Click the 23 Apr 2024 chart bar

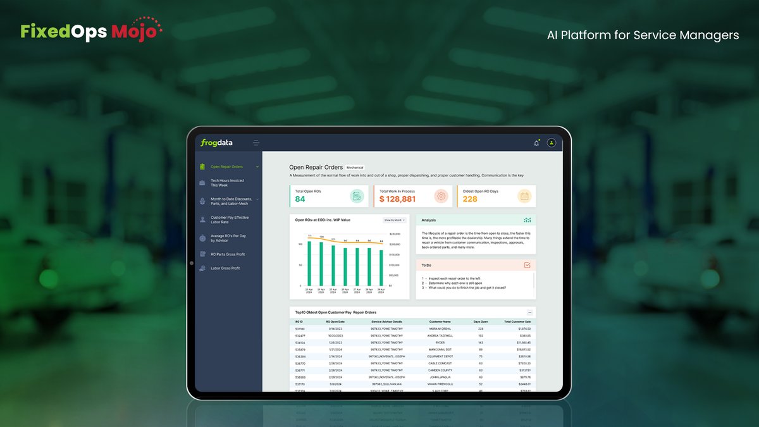click(x=310, y=263)
